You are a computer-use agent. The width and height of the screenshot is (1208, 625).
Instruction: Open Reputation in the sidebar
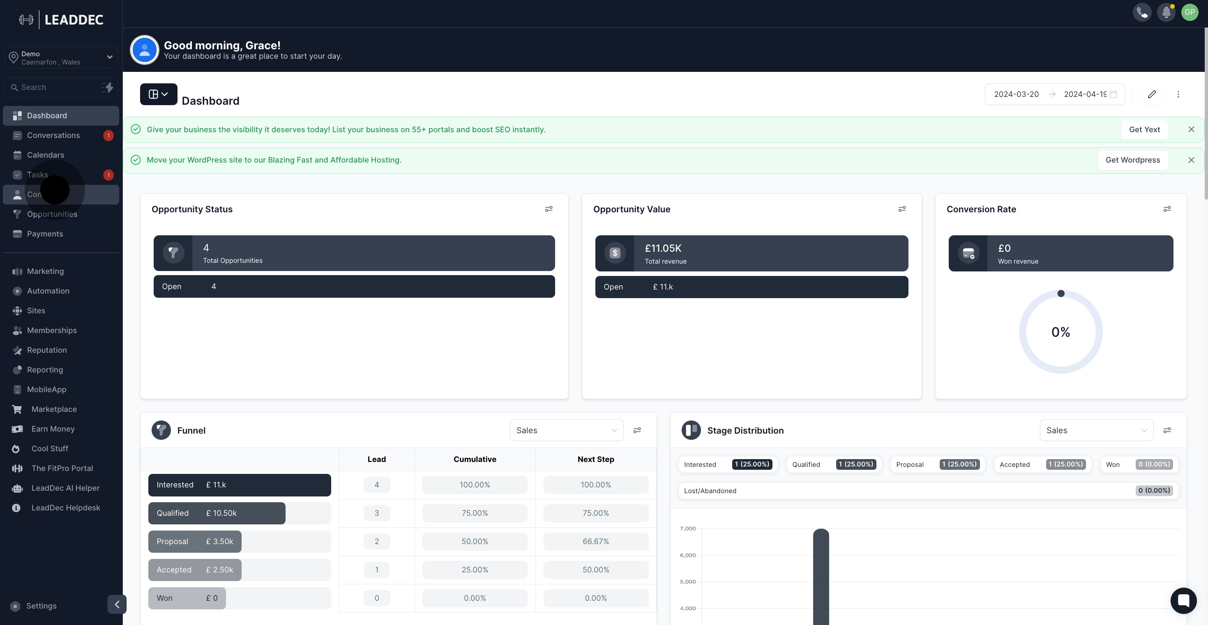coord(61,350)
